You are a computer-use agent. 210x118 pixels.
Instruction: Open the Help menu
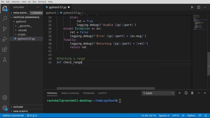(x=50, y=2)
